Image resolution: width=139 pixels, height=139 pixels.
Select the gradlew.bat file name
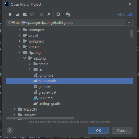tap(47, 92)
